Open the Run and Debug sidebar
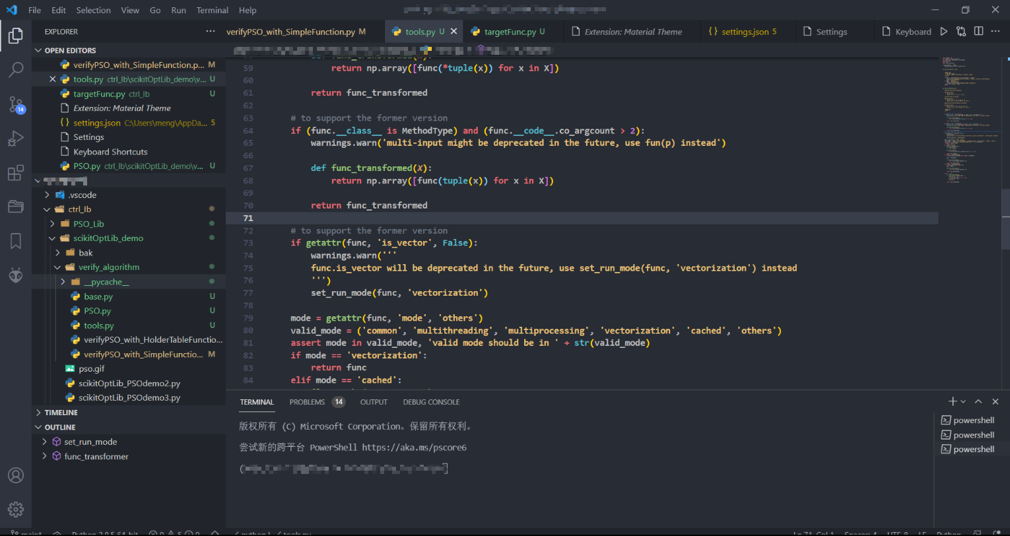 (x=15, y=137)
